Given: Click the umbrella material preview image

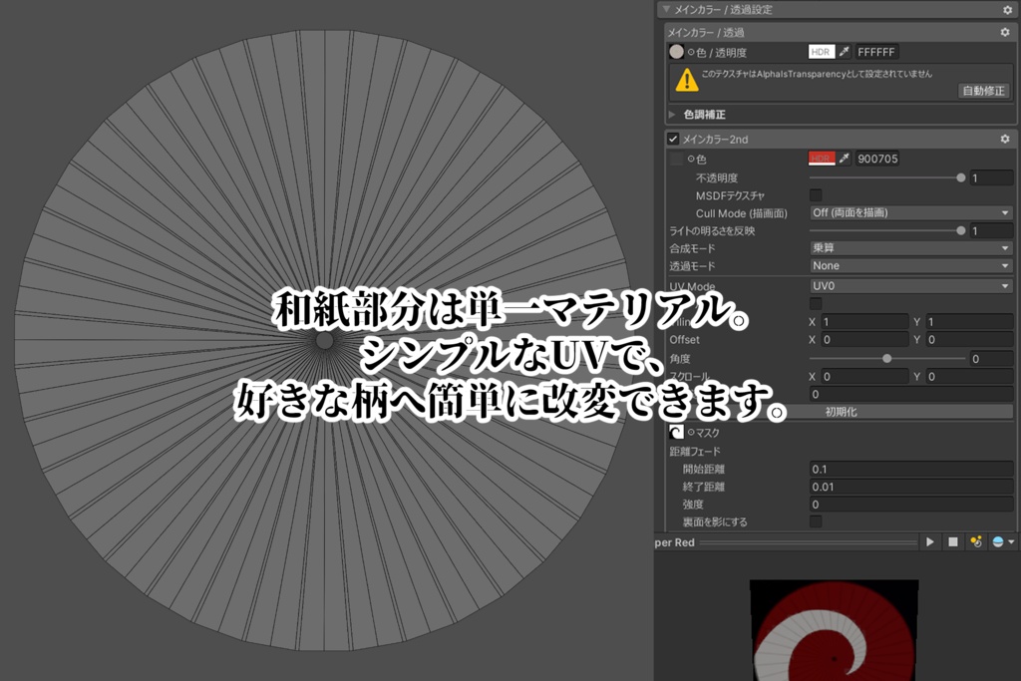Looking at the screenshot, I should 835,630.
